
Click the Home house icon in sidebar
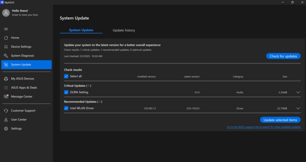(x=6, y=38)
